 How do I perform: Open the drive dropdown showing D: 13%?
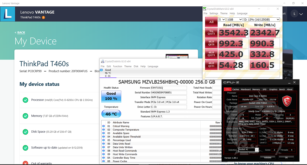click(x=261, y=19)
